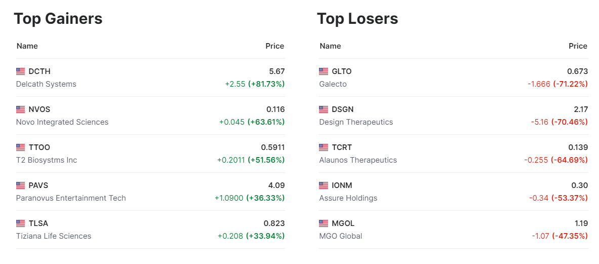Screen dimensions: 599x264
Task: Open the Delcath Systems company name
Action: pos(46,84)
